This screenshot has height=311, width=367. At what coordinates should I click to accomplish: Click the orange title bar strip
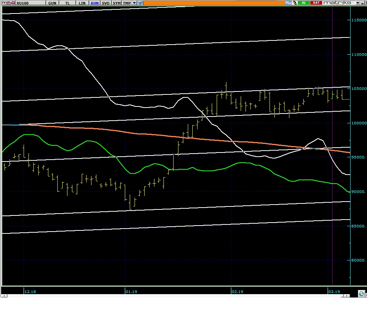[x=214, y=3]
